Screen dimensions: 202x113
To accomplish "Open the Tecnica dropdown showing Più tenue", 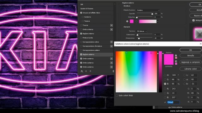I will [142, 31].
